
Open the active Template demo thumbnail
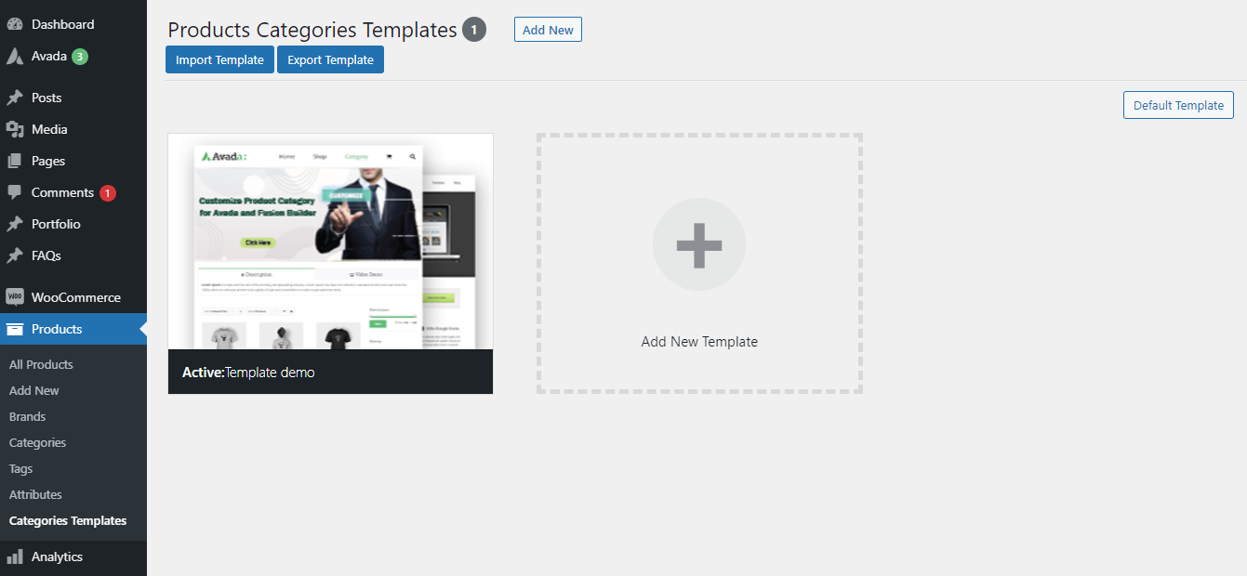click(x=330, y=264)
